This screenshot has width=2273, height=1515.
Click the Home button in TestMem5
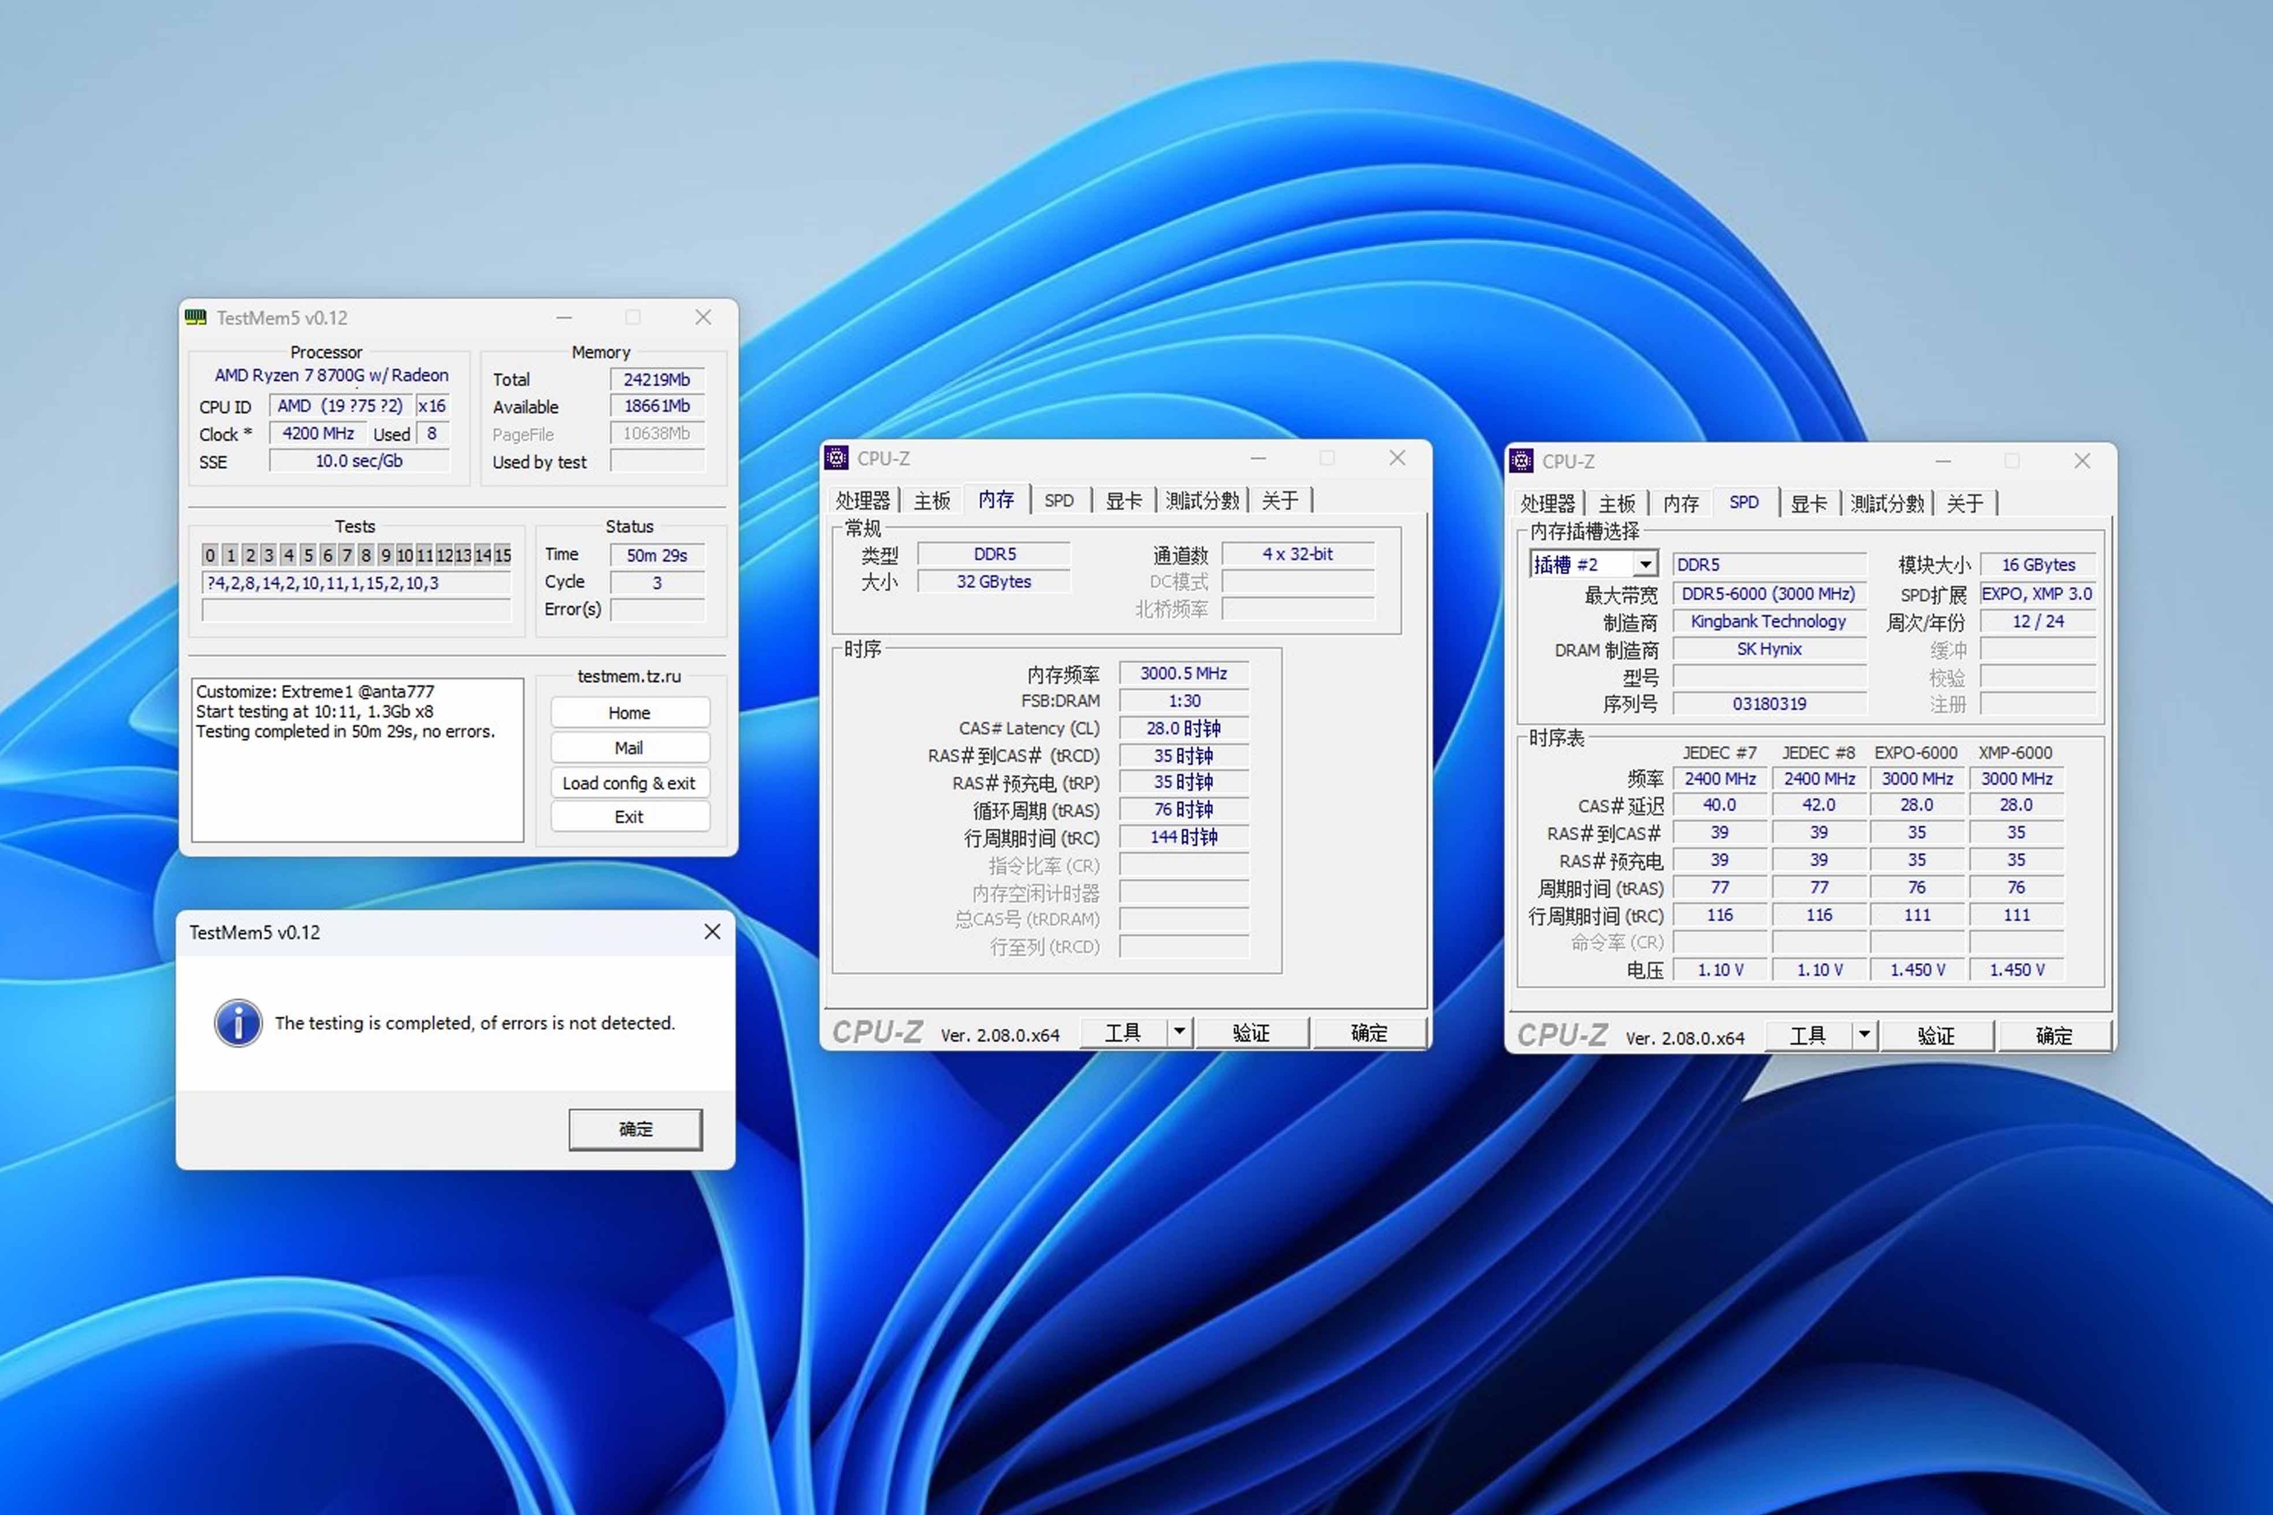[x=629, y=713]
